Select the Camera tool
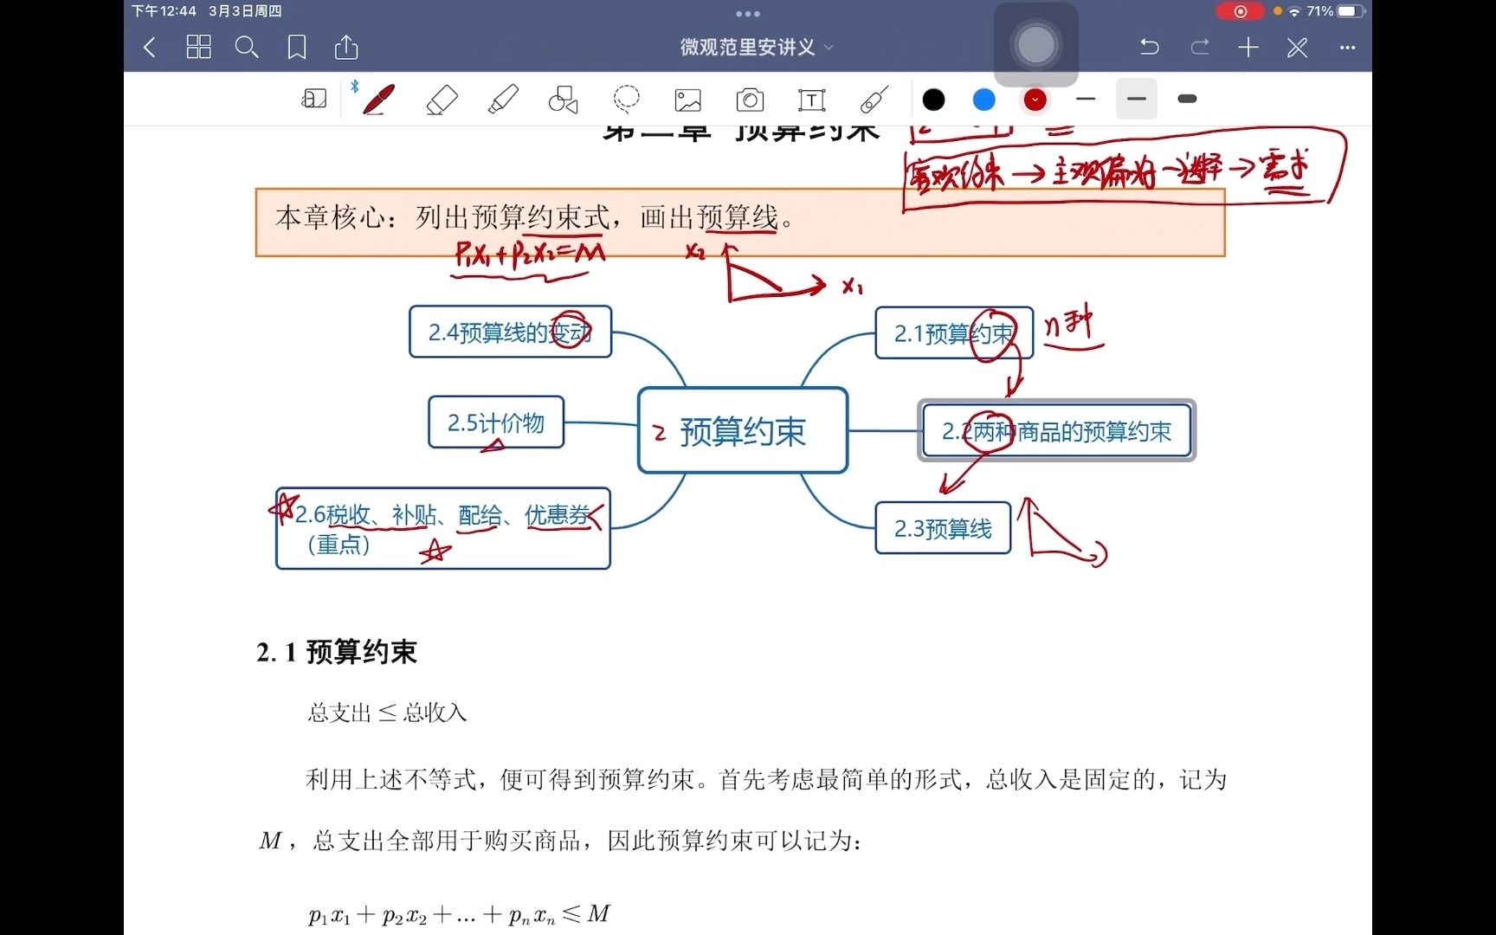The image size is (1496, 935). click(750, 100)
